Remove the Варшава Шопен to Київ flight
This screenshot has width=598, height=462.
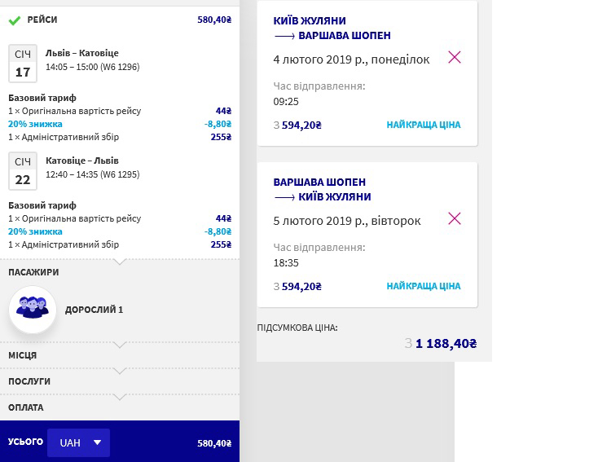pos(455,218)
